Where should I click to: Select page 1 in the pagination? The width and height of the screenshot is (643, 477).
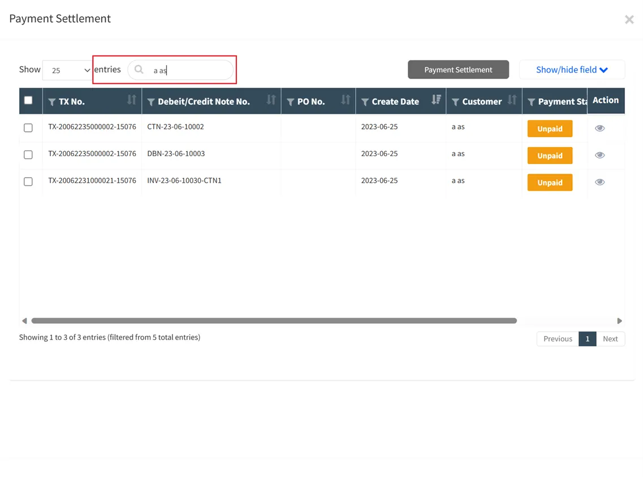(587, 338)
